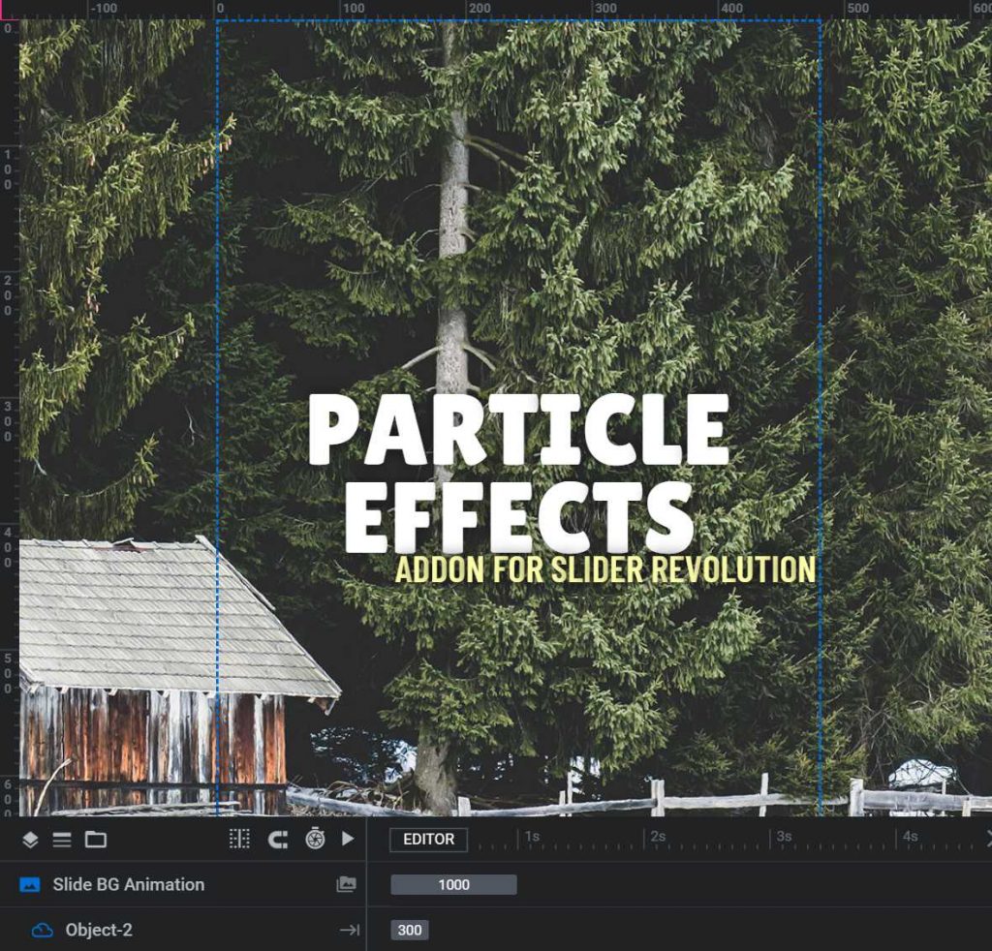Viewport: 992px width, 951px height.
Task: Click the 4s mark on timeline ruler
Action: 910,836
